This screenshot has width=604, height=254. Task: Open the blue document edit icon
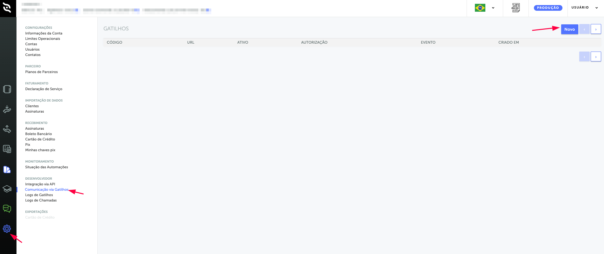tap(7, 170)
